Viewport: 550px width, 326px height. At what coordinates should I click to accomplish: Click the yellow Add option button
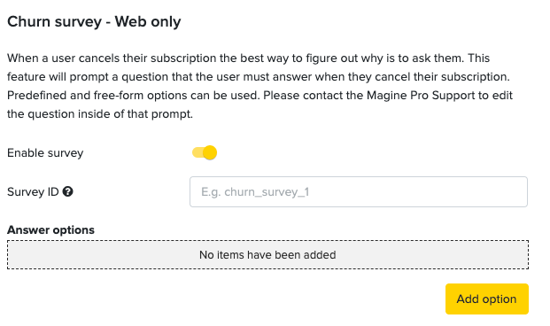[487, 299]
